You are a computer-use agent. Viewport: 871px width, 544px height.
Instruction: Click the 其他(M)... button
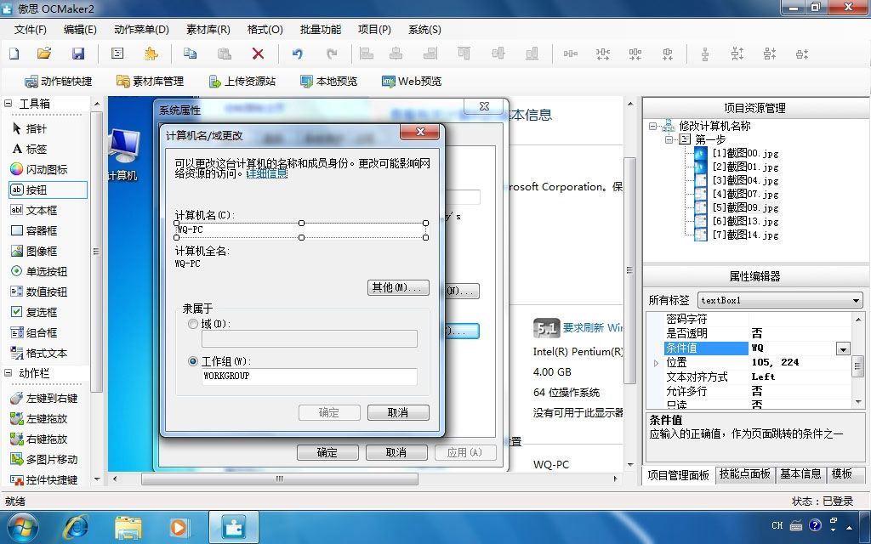pos(398,287)
